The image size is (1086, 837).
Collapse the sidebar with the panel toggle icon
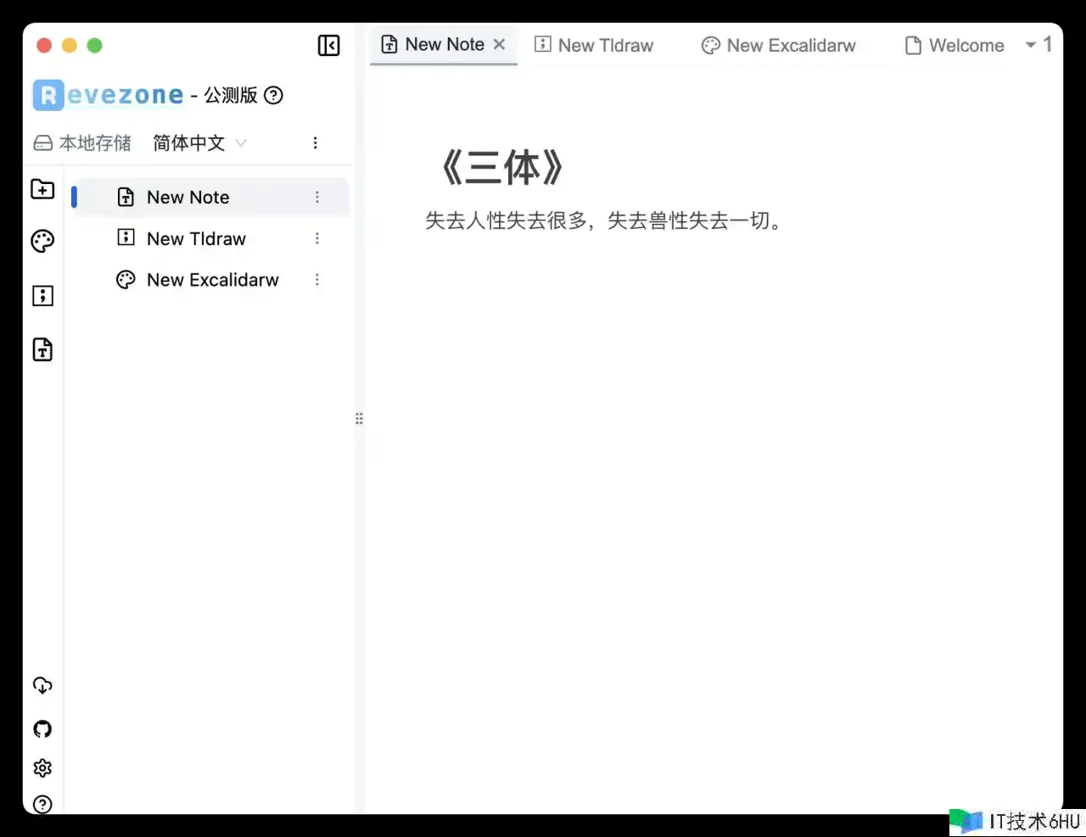(328, 46)
